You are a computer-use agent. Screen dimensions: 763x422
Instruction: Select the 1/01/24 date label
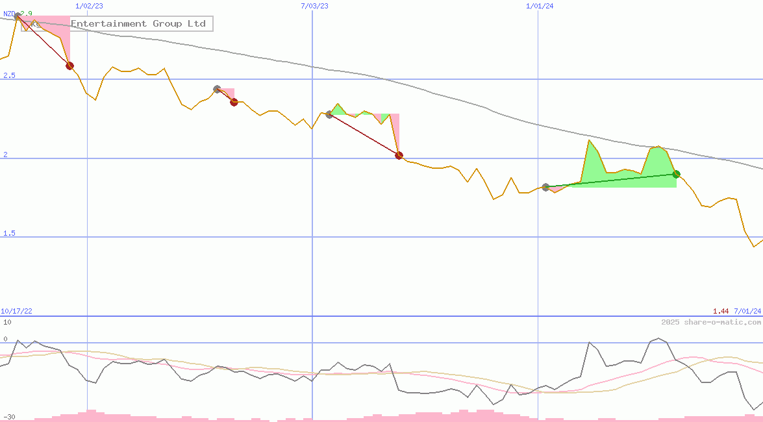(x=540, y=6)
